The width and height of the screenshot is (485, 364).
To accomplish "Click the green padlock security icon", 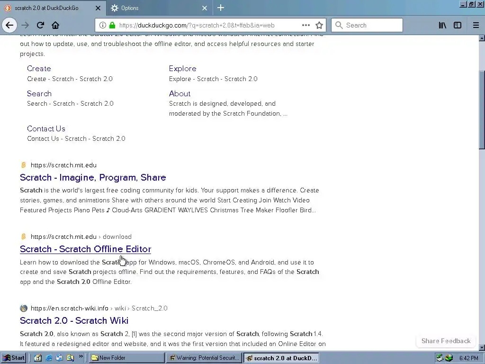I will click(112, 25).
